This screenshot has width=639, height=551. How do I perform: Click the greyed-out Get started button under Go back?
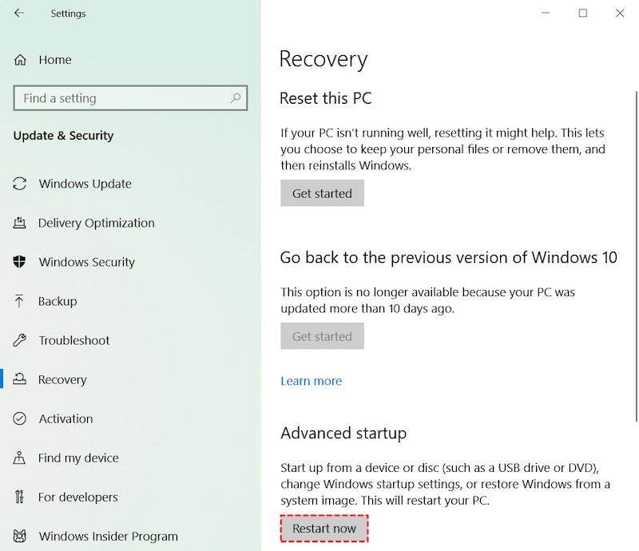click(322, 336)
